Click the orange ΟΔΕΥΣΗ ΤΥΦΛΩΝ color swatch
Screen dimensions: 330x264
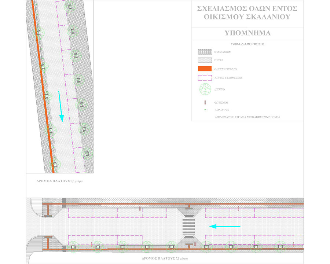pos(205,69)
